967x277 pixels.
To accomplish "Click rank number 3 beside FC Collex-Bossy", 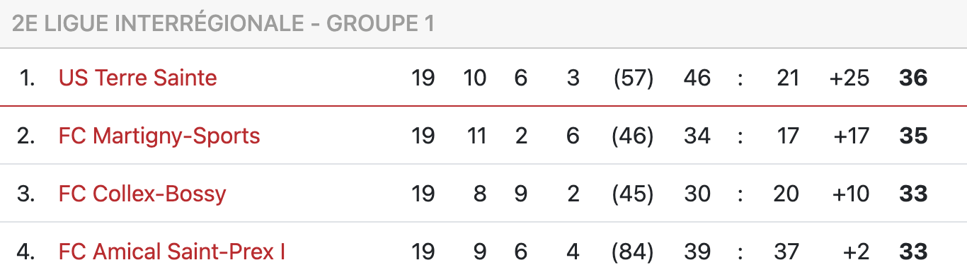I will click(26, 193).
